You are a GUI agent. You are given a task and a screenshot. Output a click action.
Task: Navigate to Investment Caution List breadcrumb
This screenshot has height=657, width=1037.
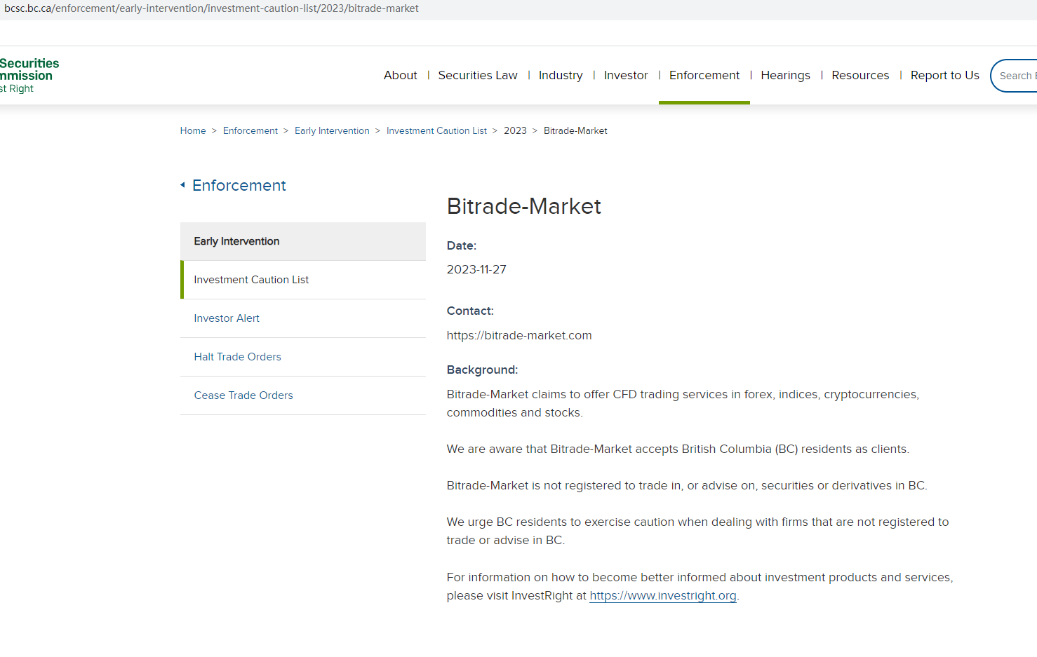pos(436,131)
